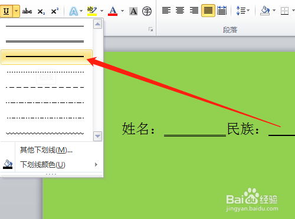The image size is (295, 219).
Task: Click the underline list scroll down arrow
Action: point(97,136)
